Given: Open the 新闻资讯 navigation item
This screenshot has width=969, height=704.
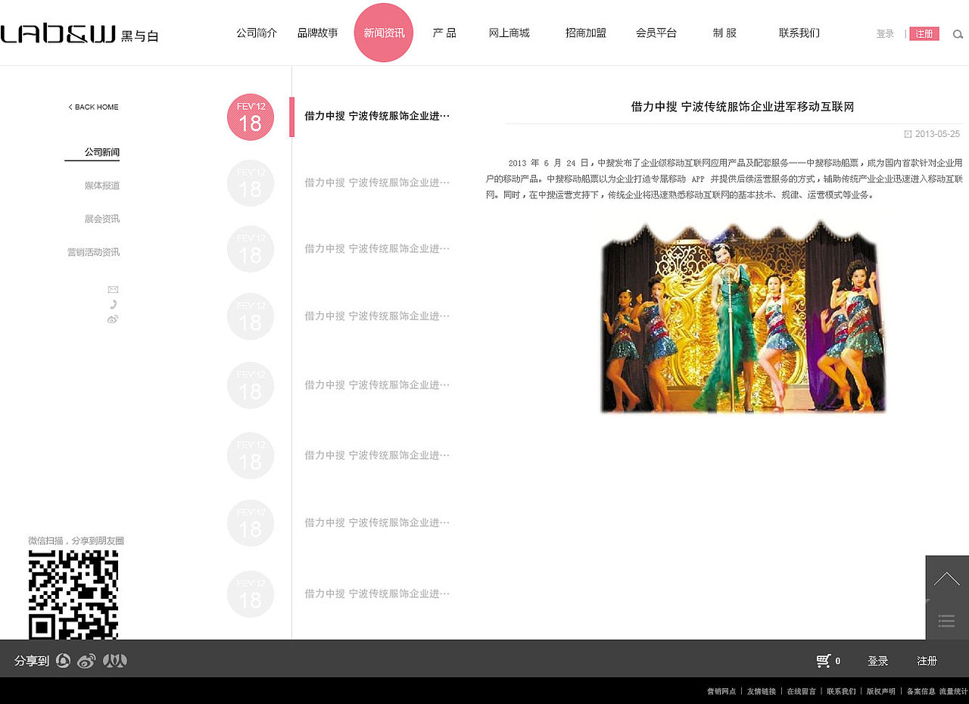Looking at the screenshot, I should pyautogui.click(x=383, y=33).
